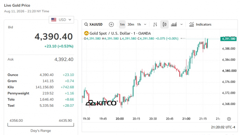Open the Indicators menu
The height and width of the screenshot is (135, 240).
click(x=200, y=24)
